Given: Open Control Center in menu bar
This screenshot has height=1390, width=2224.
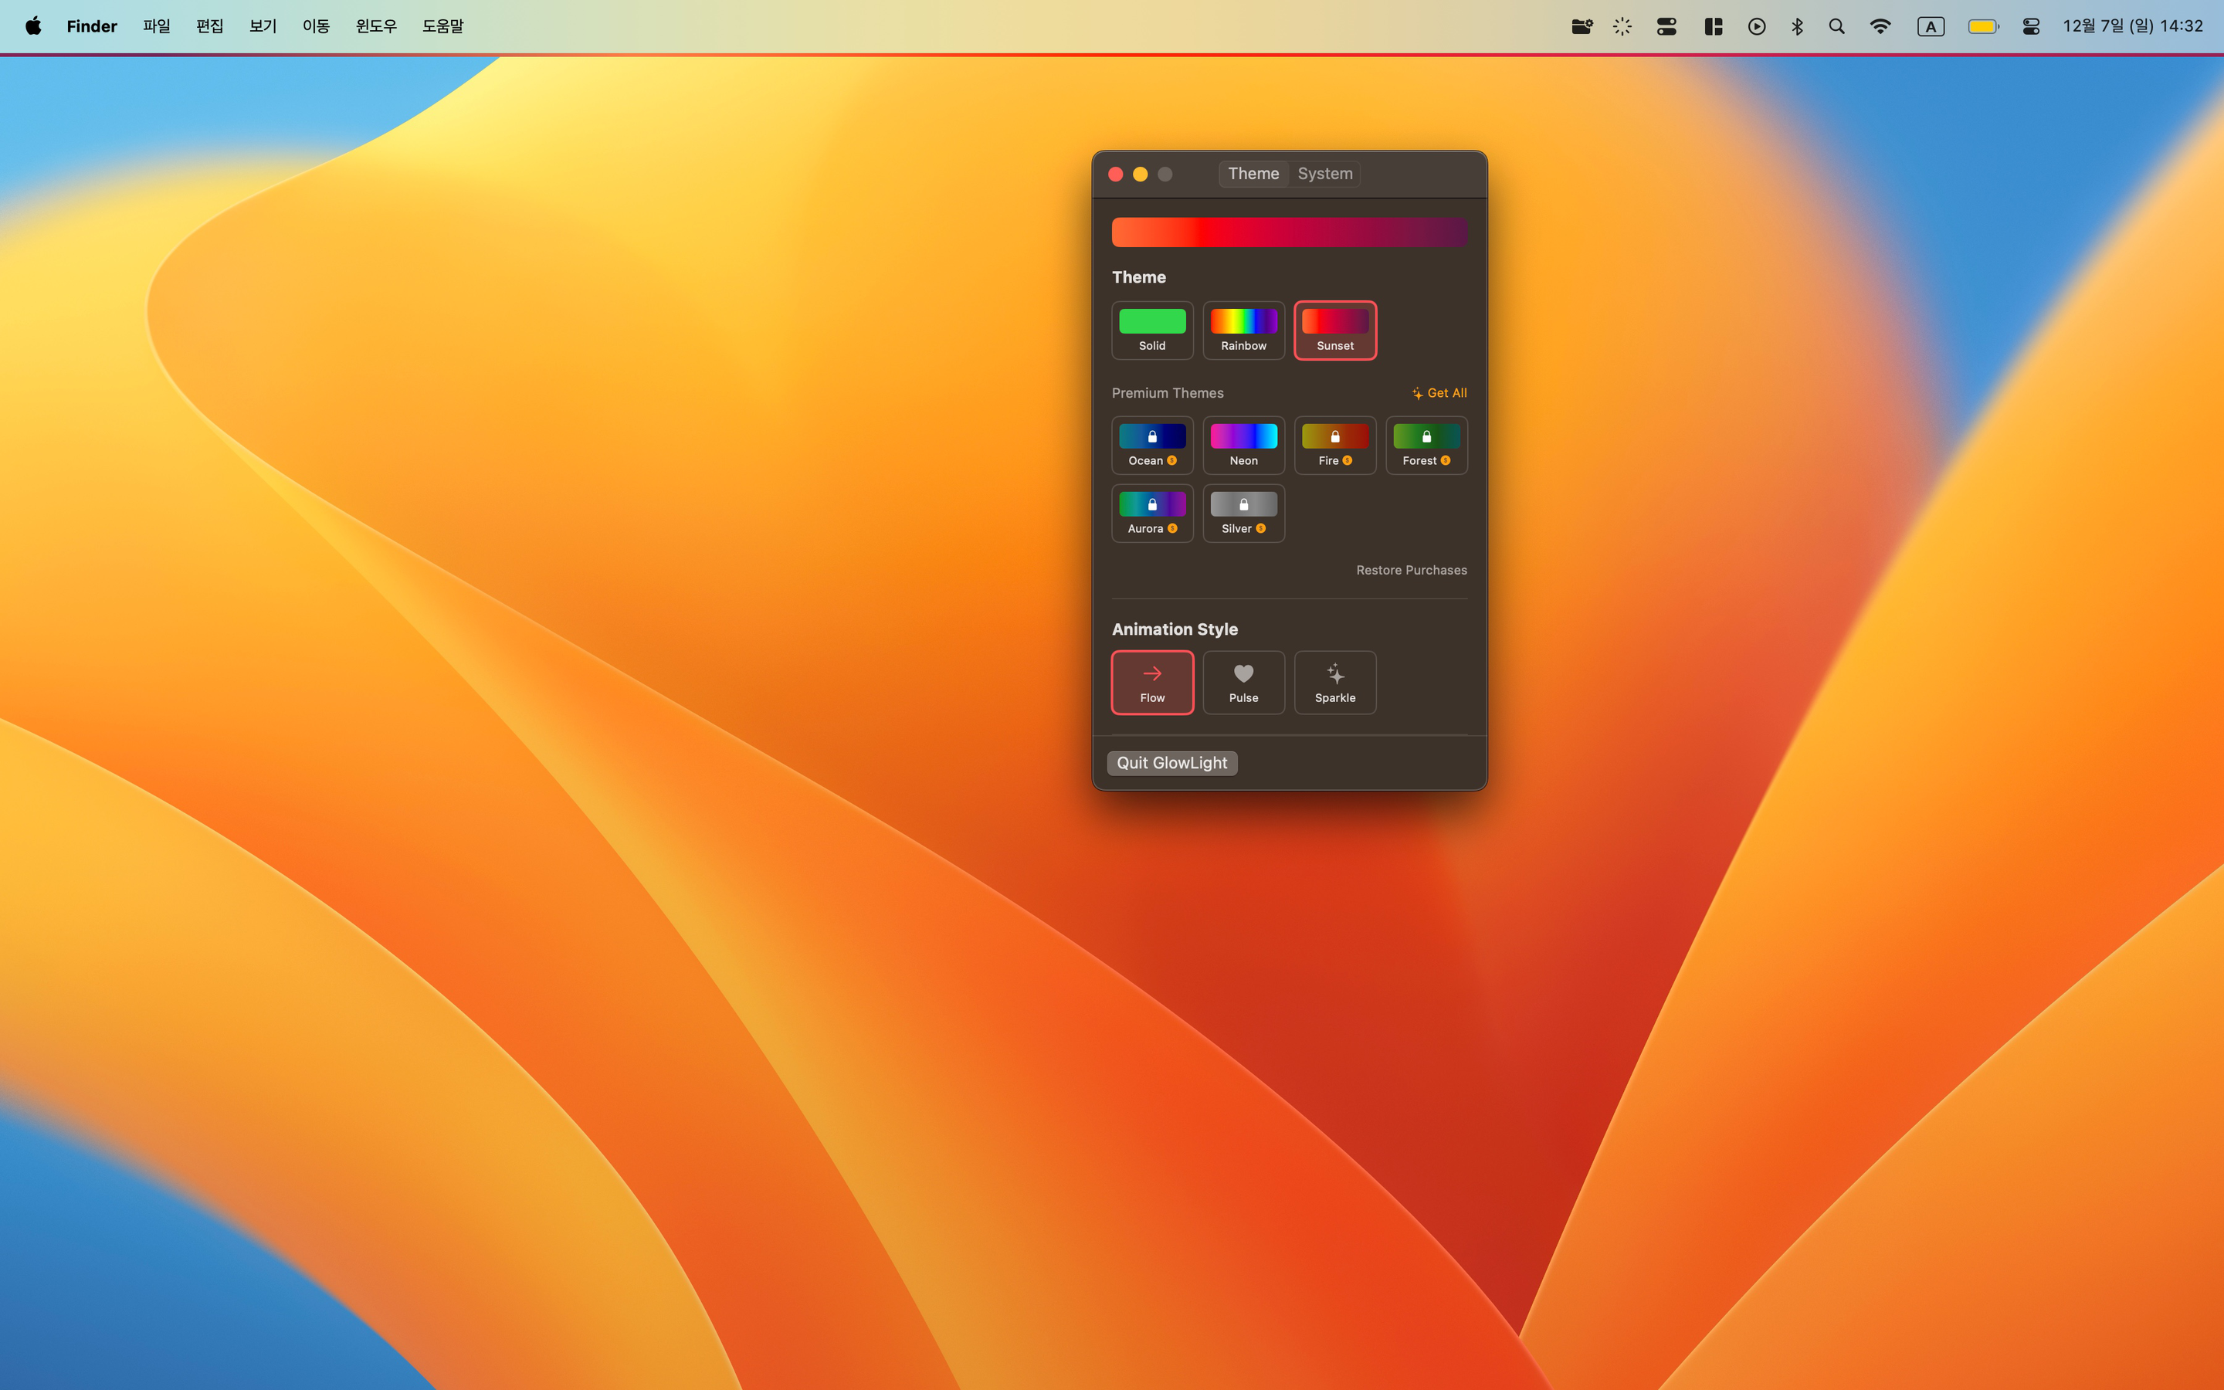Looking at the screenshot, I should [2031, 27].
